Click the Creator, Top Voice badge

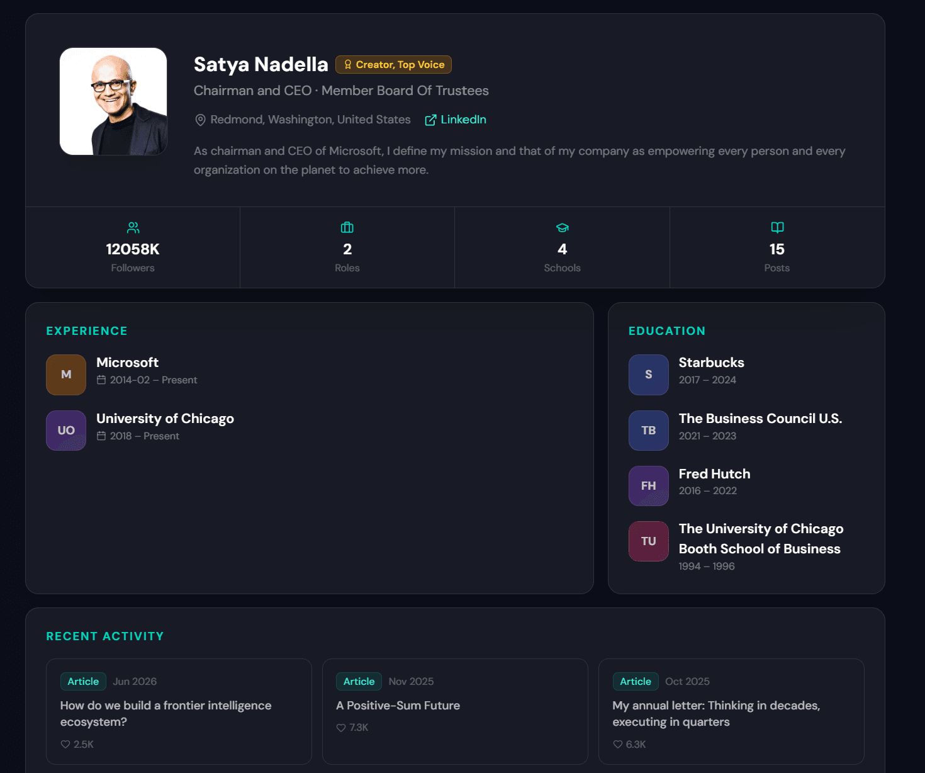point(393,64)
